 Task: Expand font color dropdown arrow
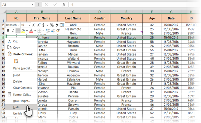[35, 31]
